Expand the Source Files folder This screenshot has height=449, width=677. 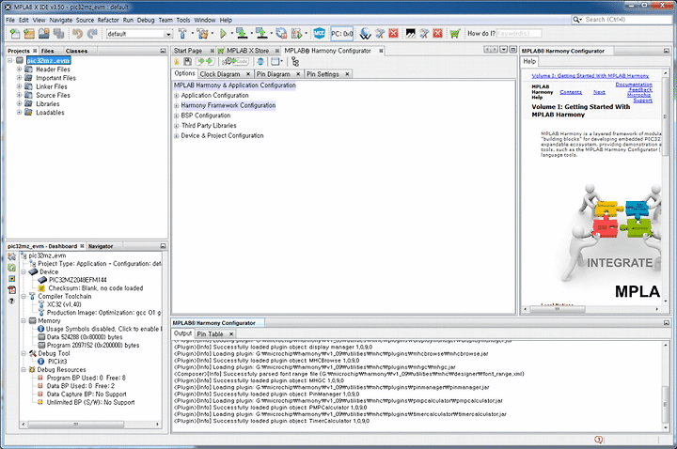[19, 95]
